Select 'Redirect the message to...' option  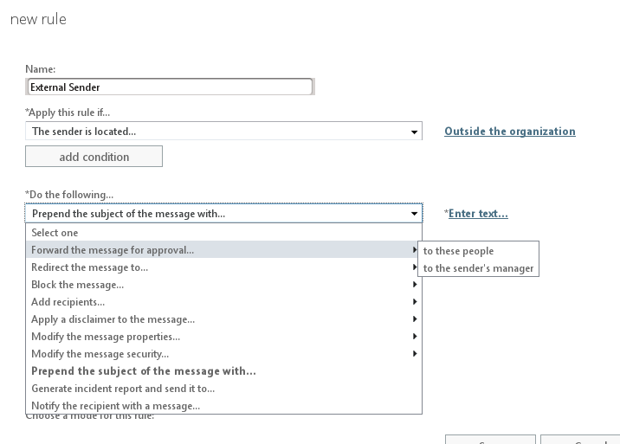pyautogui.click(x=223, y=267)
